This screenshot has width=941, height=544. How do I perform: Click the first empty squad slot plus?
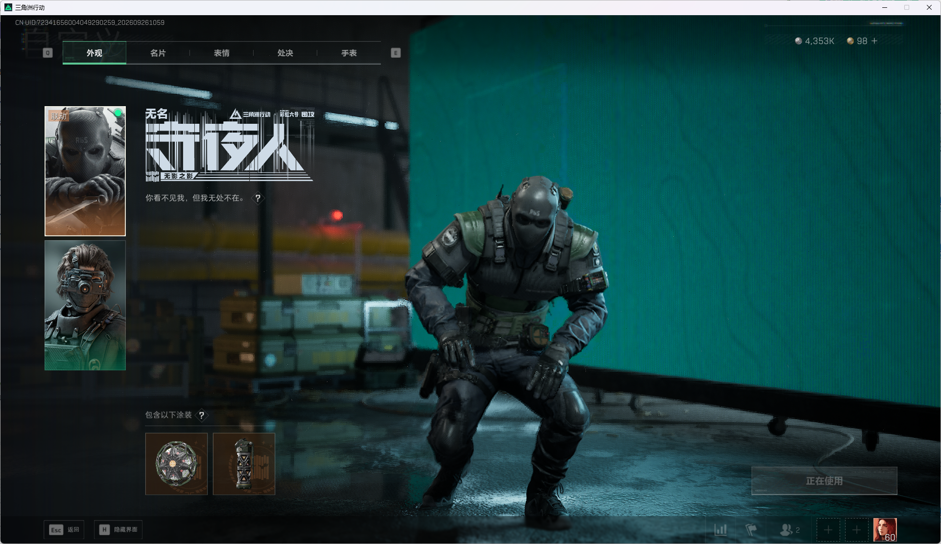click(828, 530)
